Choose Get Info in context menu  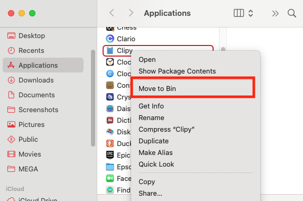196,106
